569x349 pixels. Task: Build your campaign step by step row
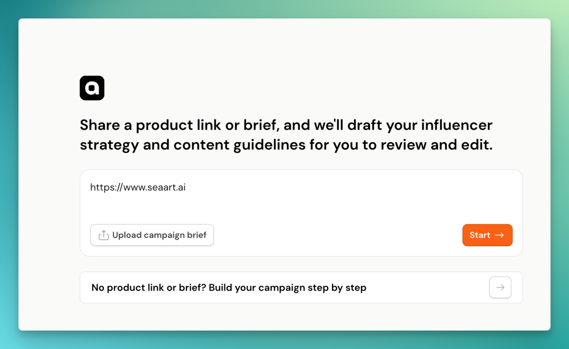point(301,287)
